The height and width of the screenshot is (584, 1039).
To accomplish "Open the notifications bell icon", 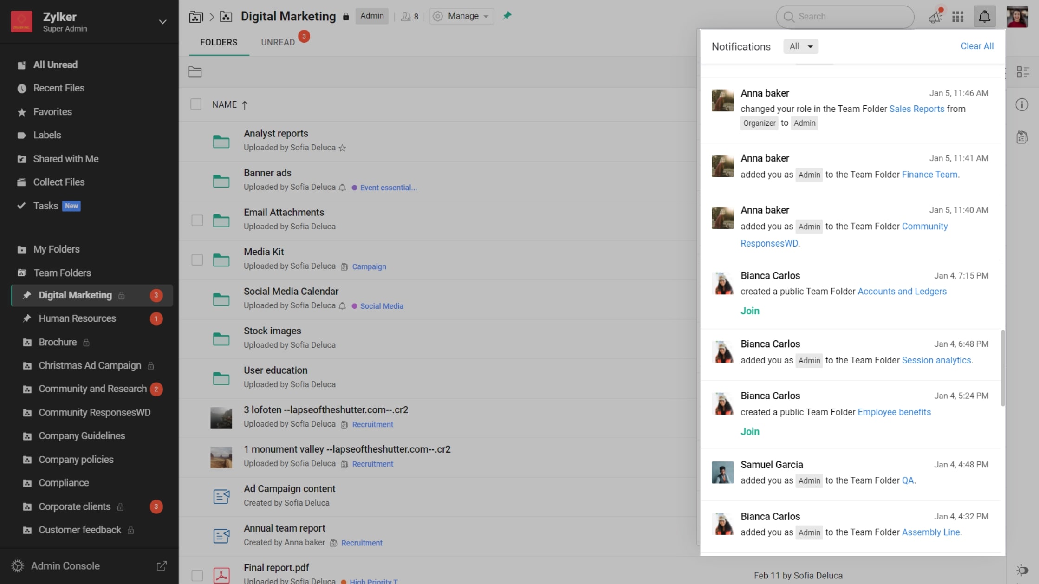I will (984, 17).
